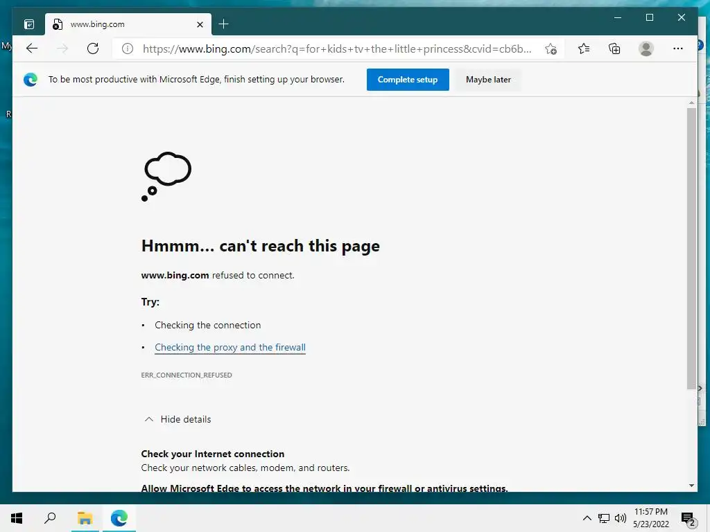Viewport: 710px width, 532px height.
Task: Maximize the Edge window
Action: (x=649, y=17)
